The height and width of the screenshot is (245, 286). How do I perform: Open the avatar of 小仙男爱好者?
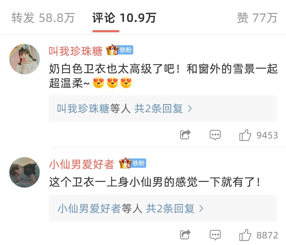coord(24,172)
